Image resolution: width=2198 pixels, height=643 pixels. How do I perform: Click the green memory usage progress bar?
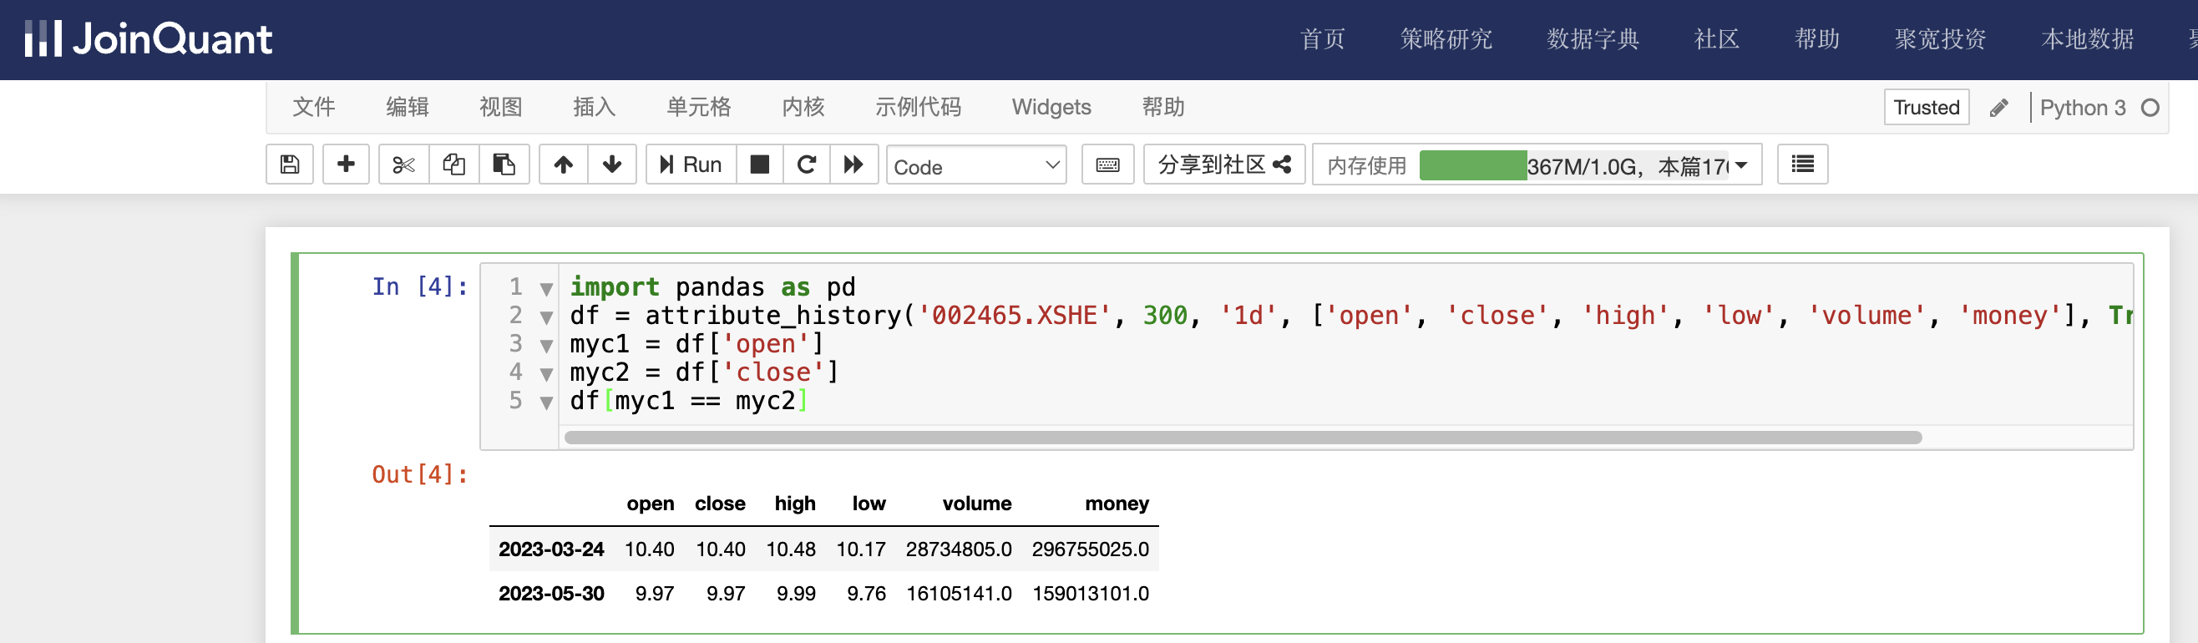[1474, 165]
